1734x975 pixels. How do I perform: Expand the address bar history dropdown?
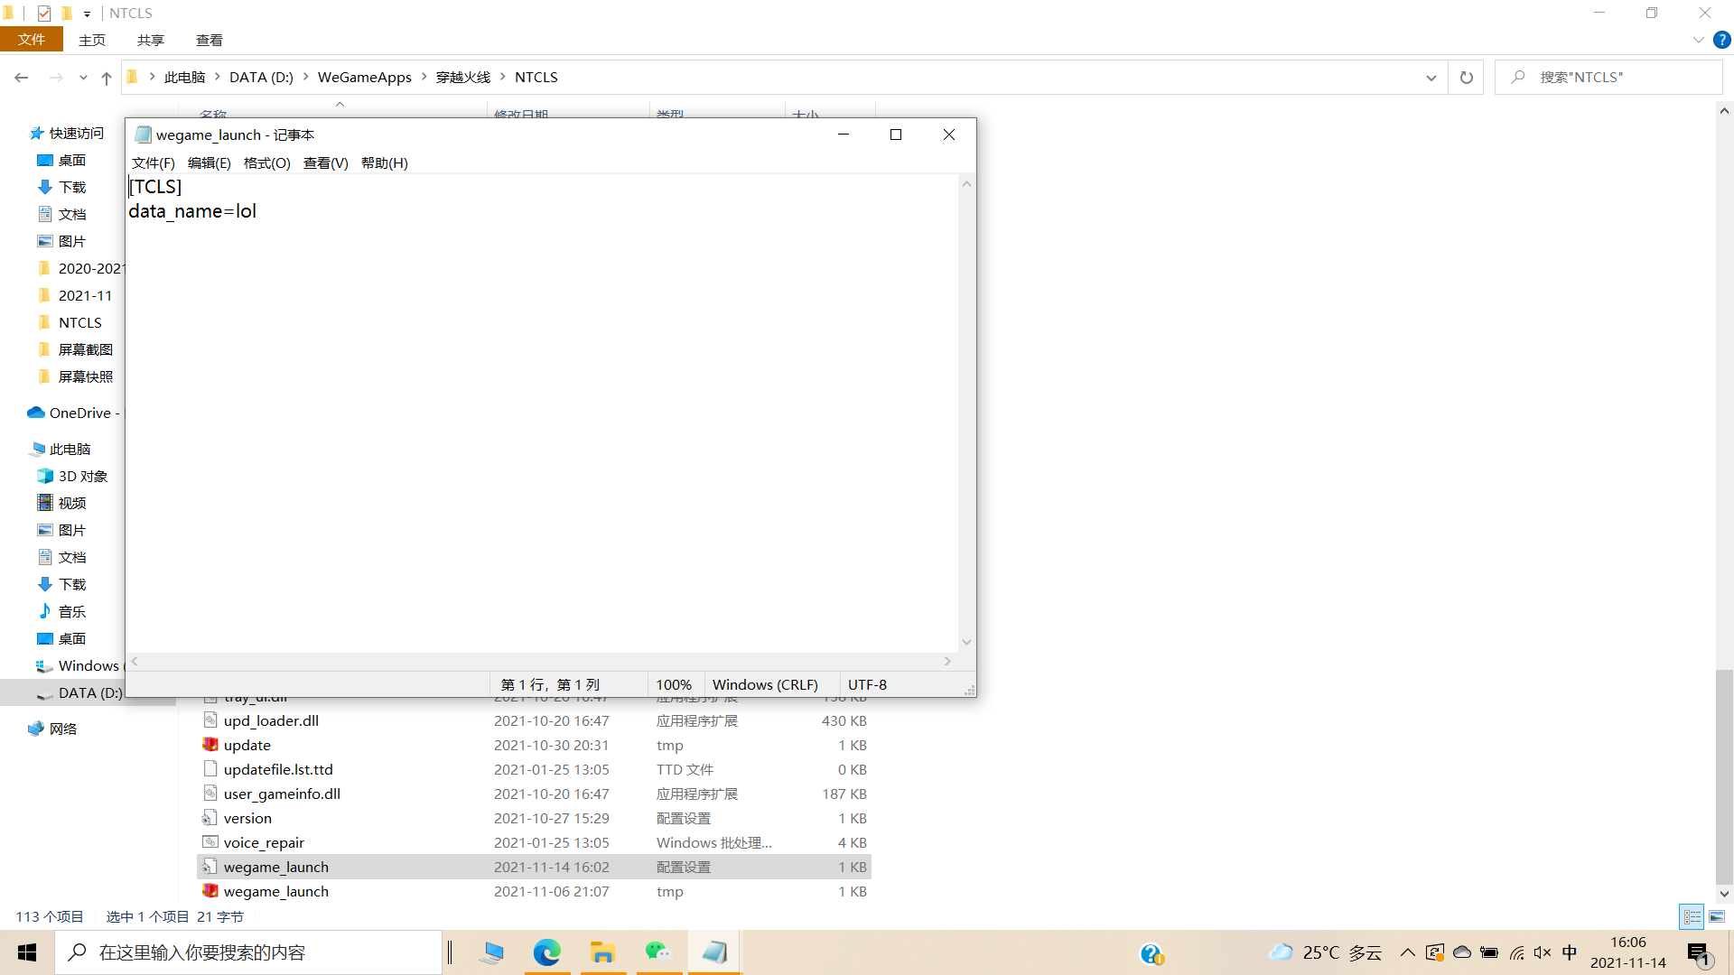(1431, 78)
